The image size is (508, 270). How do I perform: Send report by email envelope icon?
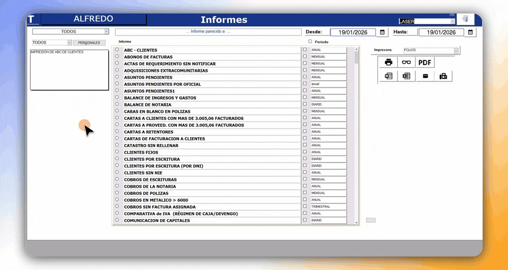point(425,76)
